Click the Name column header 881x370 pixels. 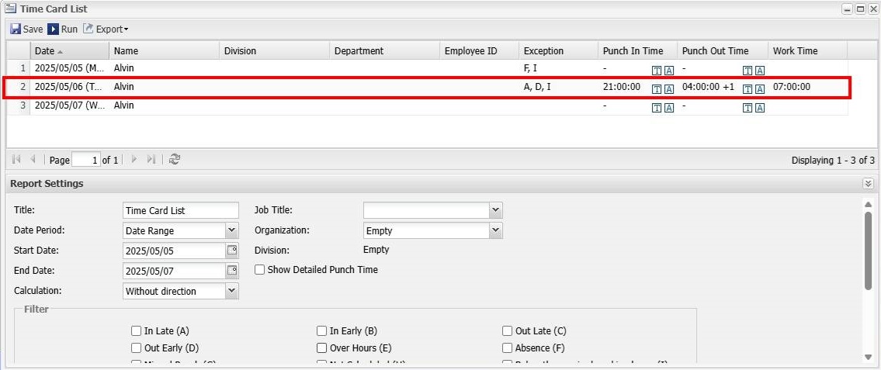[164, 50]
